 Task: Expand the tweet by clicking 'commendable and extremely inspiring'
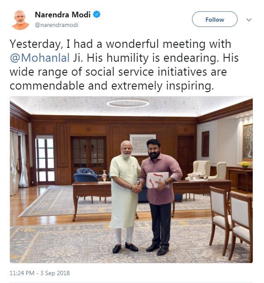(112, 86)
